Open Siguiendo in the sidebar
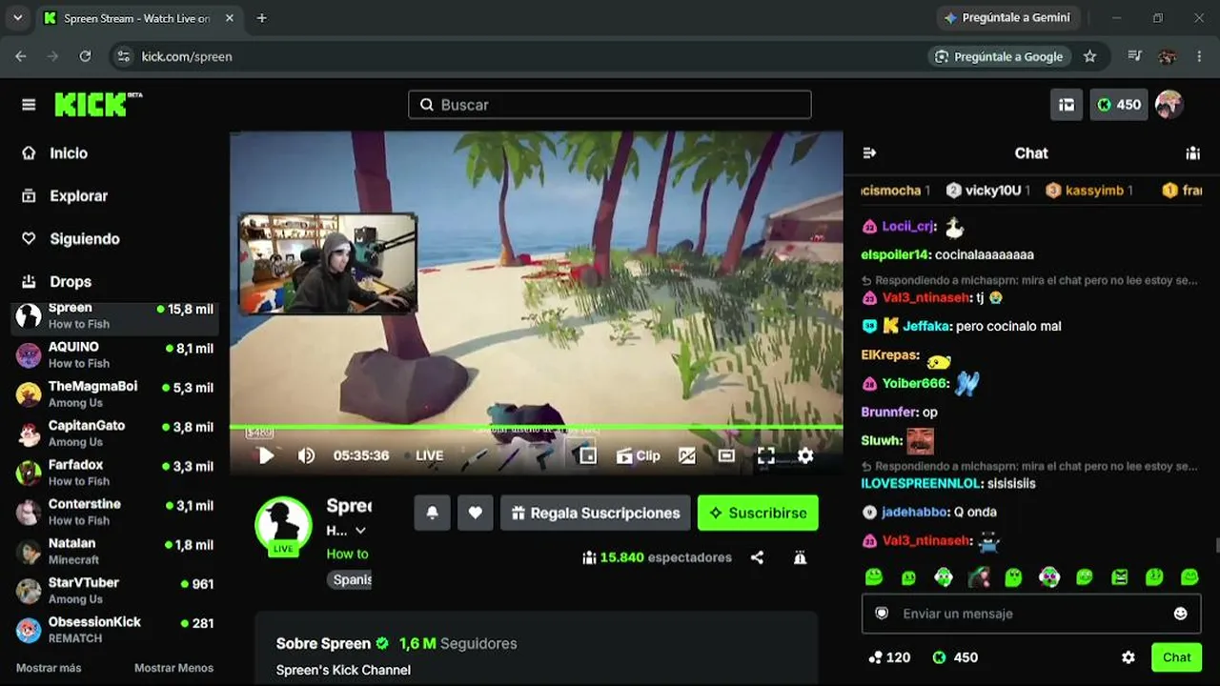The image size is (1220, 686). 85,239
